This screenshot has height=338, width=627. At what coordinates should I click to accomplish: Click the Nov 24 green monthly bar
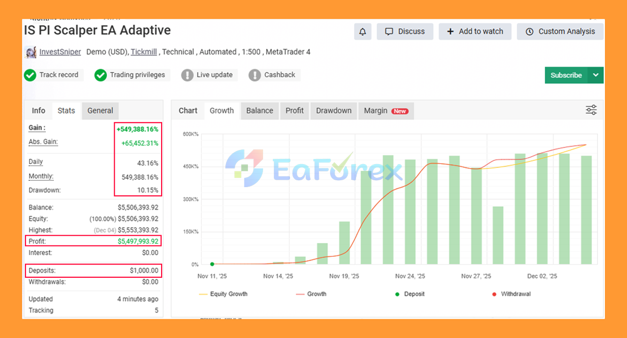pos(410,212)
